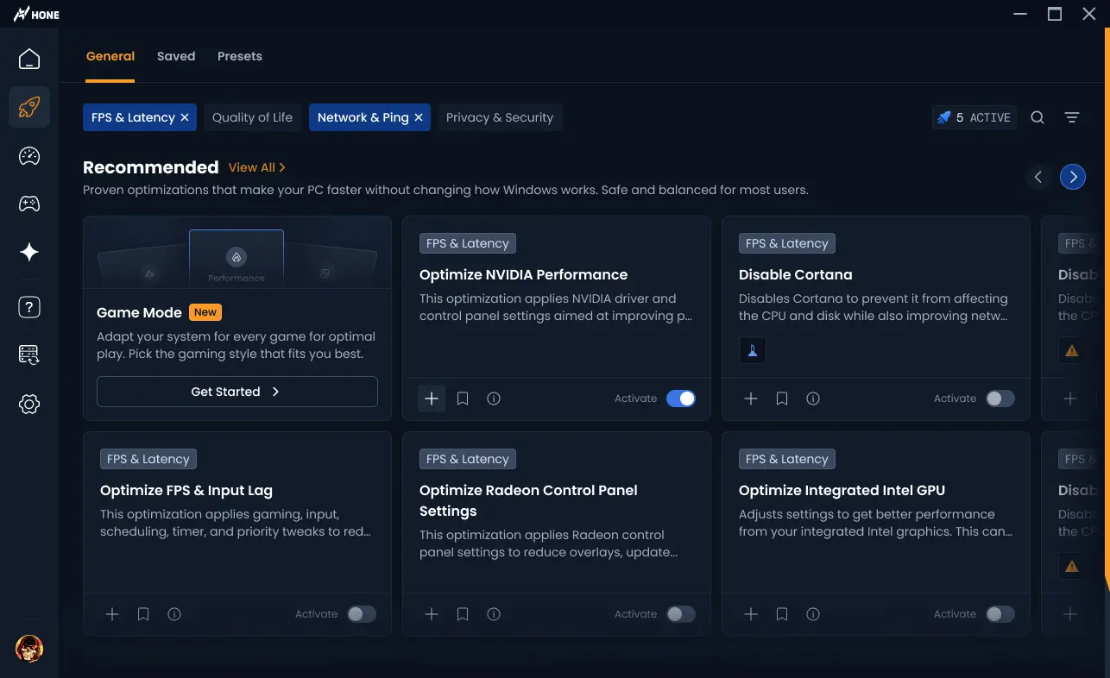Add Optimize NVIDIA Performance with plus icon

432,399
